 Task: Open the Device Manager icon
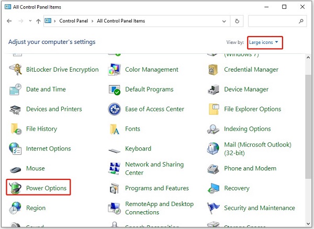214,89
